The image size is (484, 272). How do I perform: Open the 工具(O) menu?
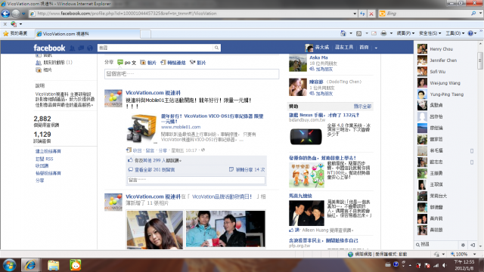pyautogui.click(x=455, y=33)
